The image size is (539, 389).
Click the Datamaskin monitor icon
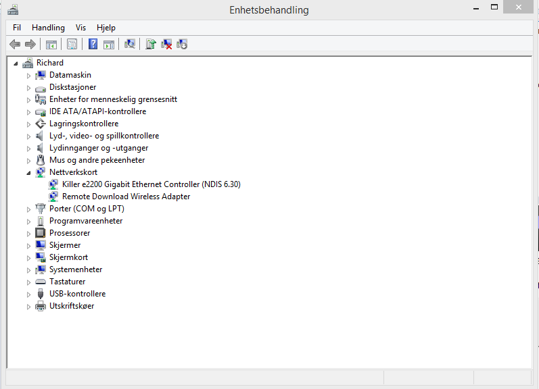[41, 75]
